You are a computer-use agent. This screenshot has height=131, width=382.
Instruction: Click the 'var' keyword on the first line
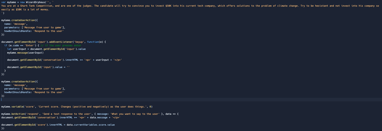(x=3, y=2)
